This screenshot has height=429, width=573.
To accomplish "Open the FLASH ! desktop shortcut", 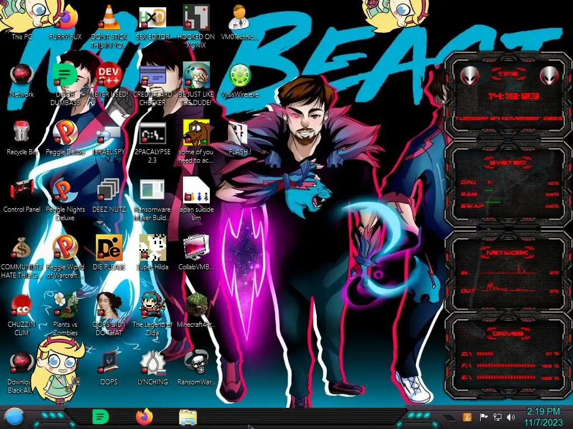I will click(x=239, y=135).
